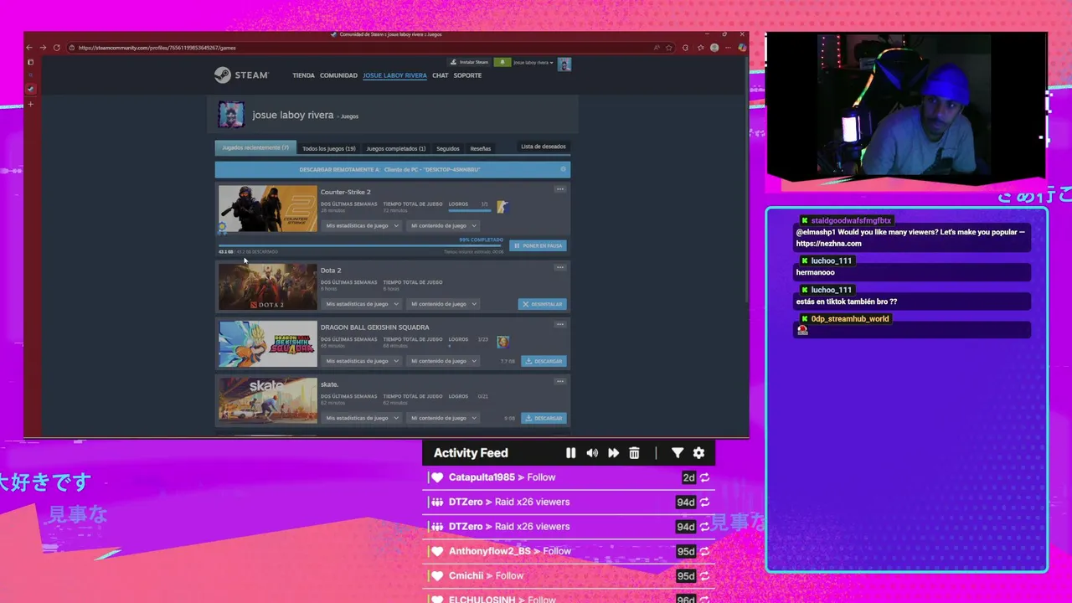
Task: Open the skate. game thumbnail
Action: tap(268, 400)
